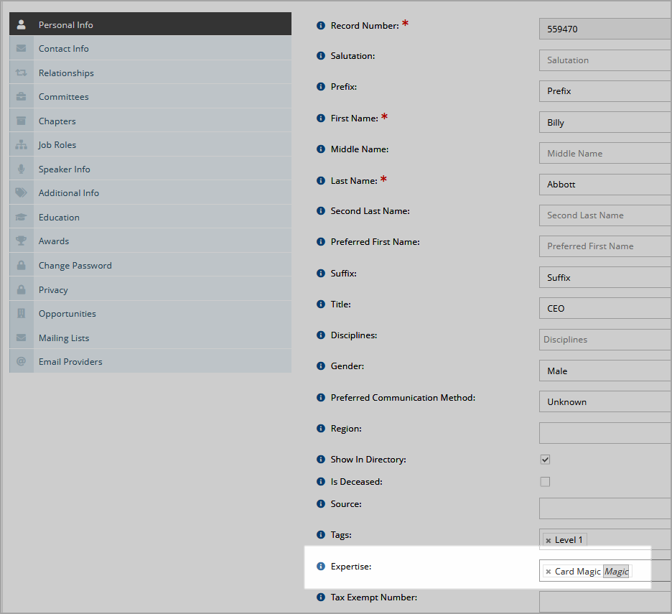Click the info icon beside Tags
The width and height of the screenshot is (672, 614).
[321, 535]
